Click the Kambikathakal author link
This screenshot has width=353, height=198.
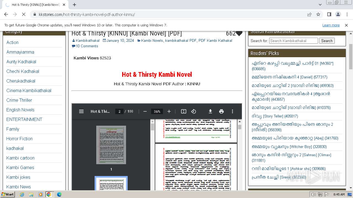point(88,40)
